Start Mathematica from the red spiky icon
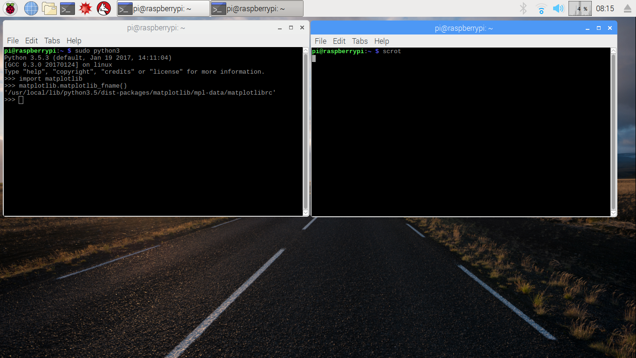636x358 pixels. (x=86, y=8)
